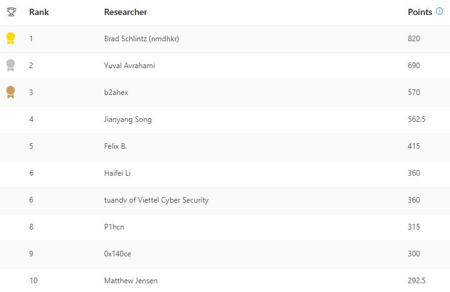Click the gold medal icon
The width and height of the screenshot is (450, 292).
point(11,39)
